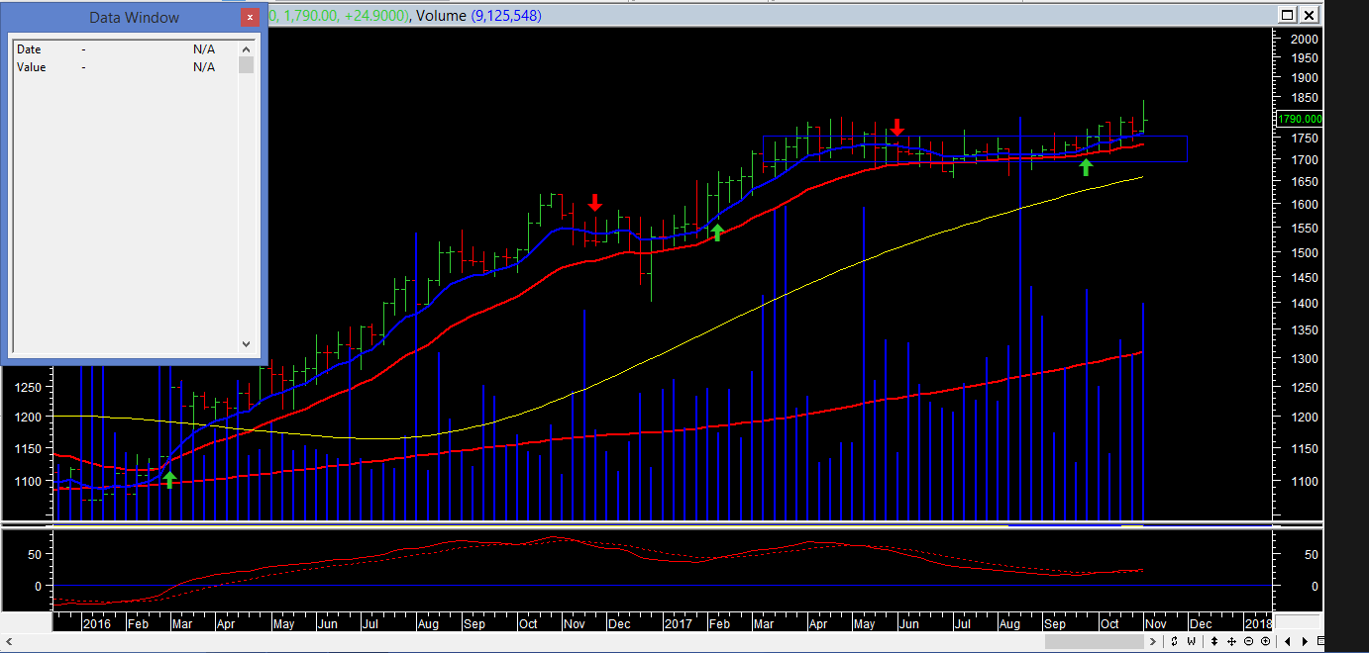Click the right arrow ending the horizontal scrollbar
1369x653 pixels.
click(1152, 641)
